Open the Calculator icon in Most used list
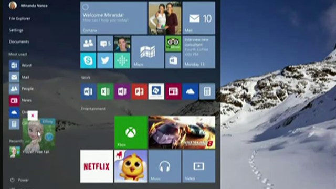The image size is (336, 189). coord(14,124)
